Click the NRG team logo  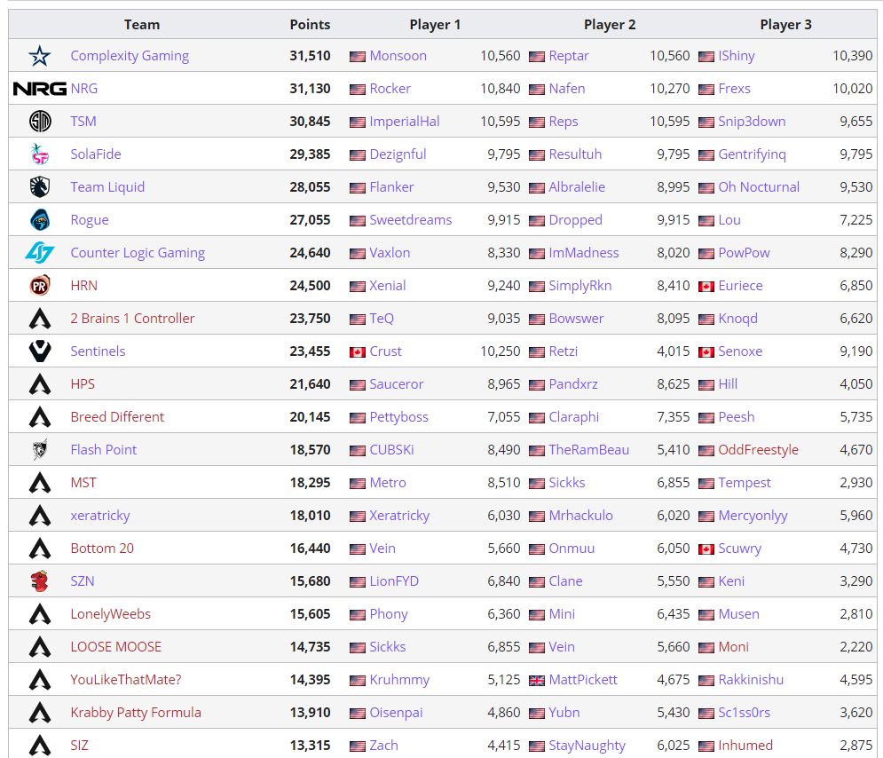tap(38, 88)
